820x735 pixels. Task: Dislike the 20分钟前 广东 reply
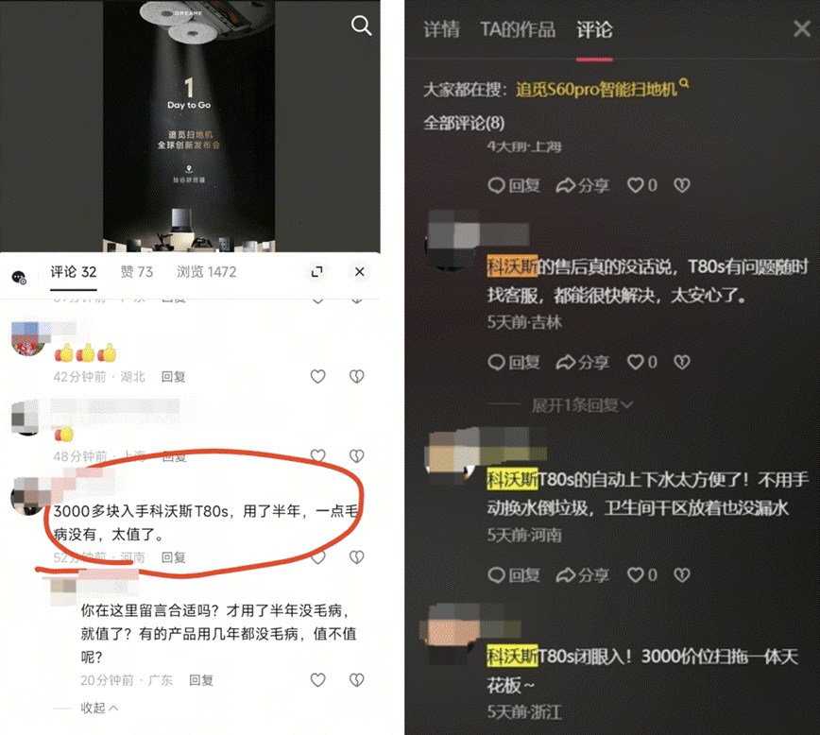tap(357, 679)
